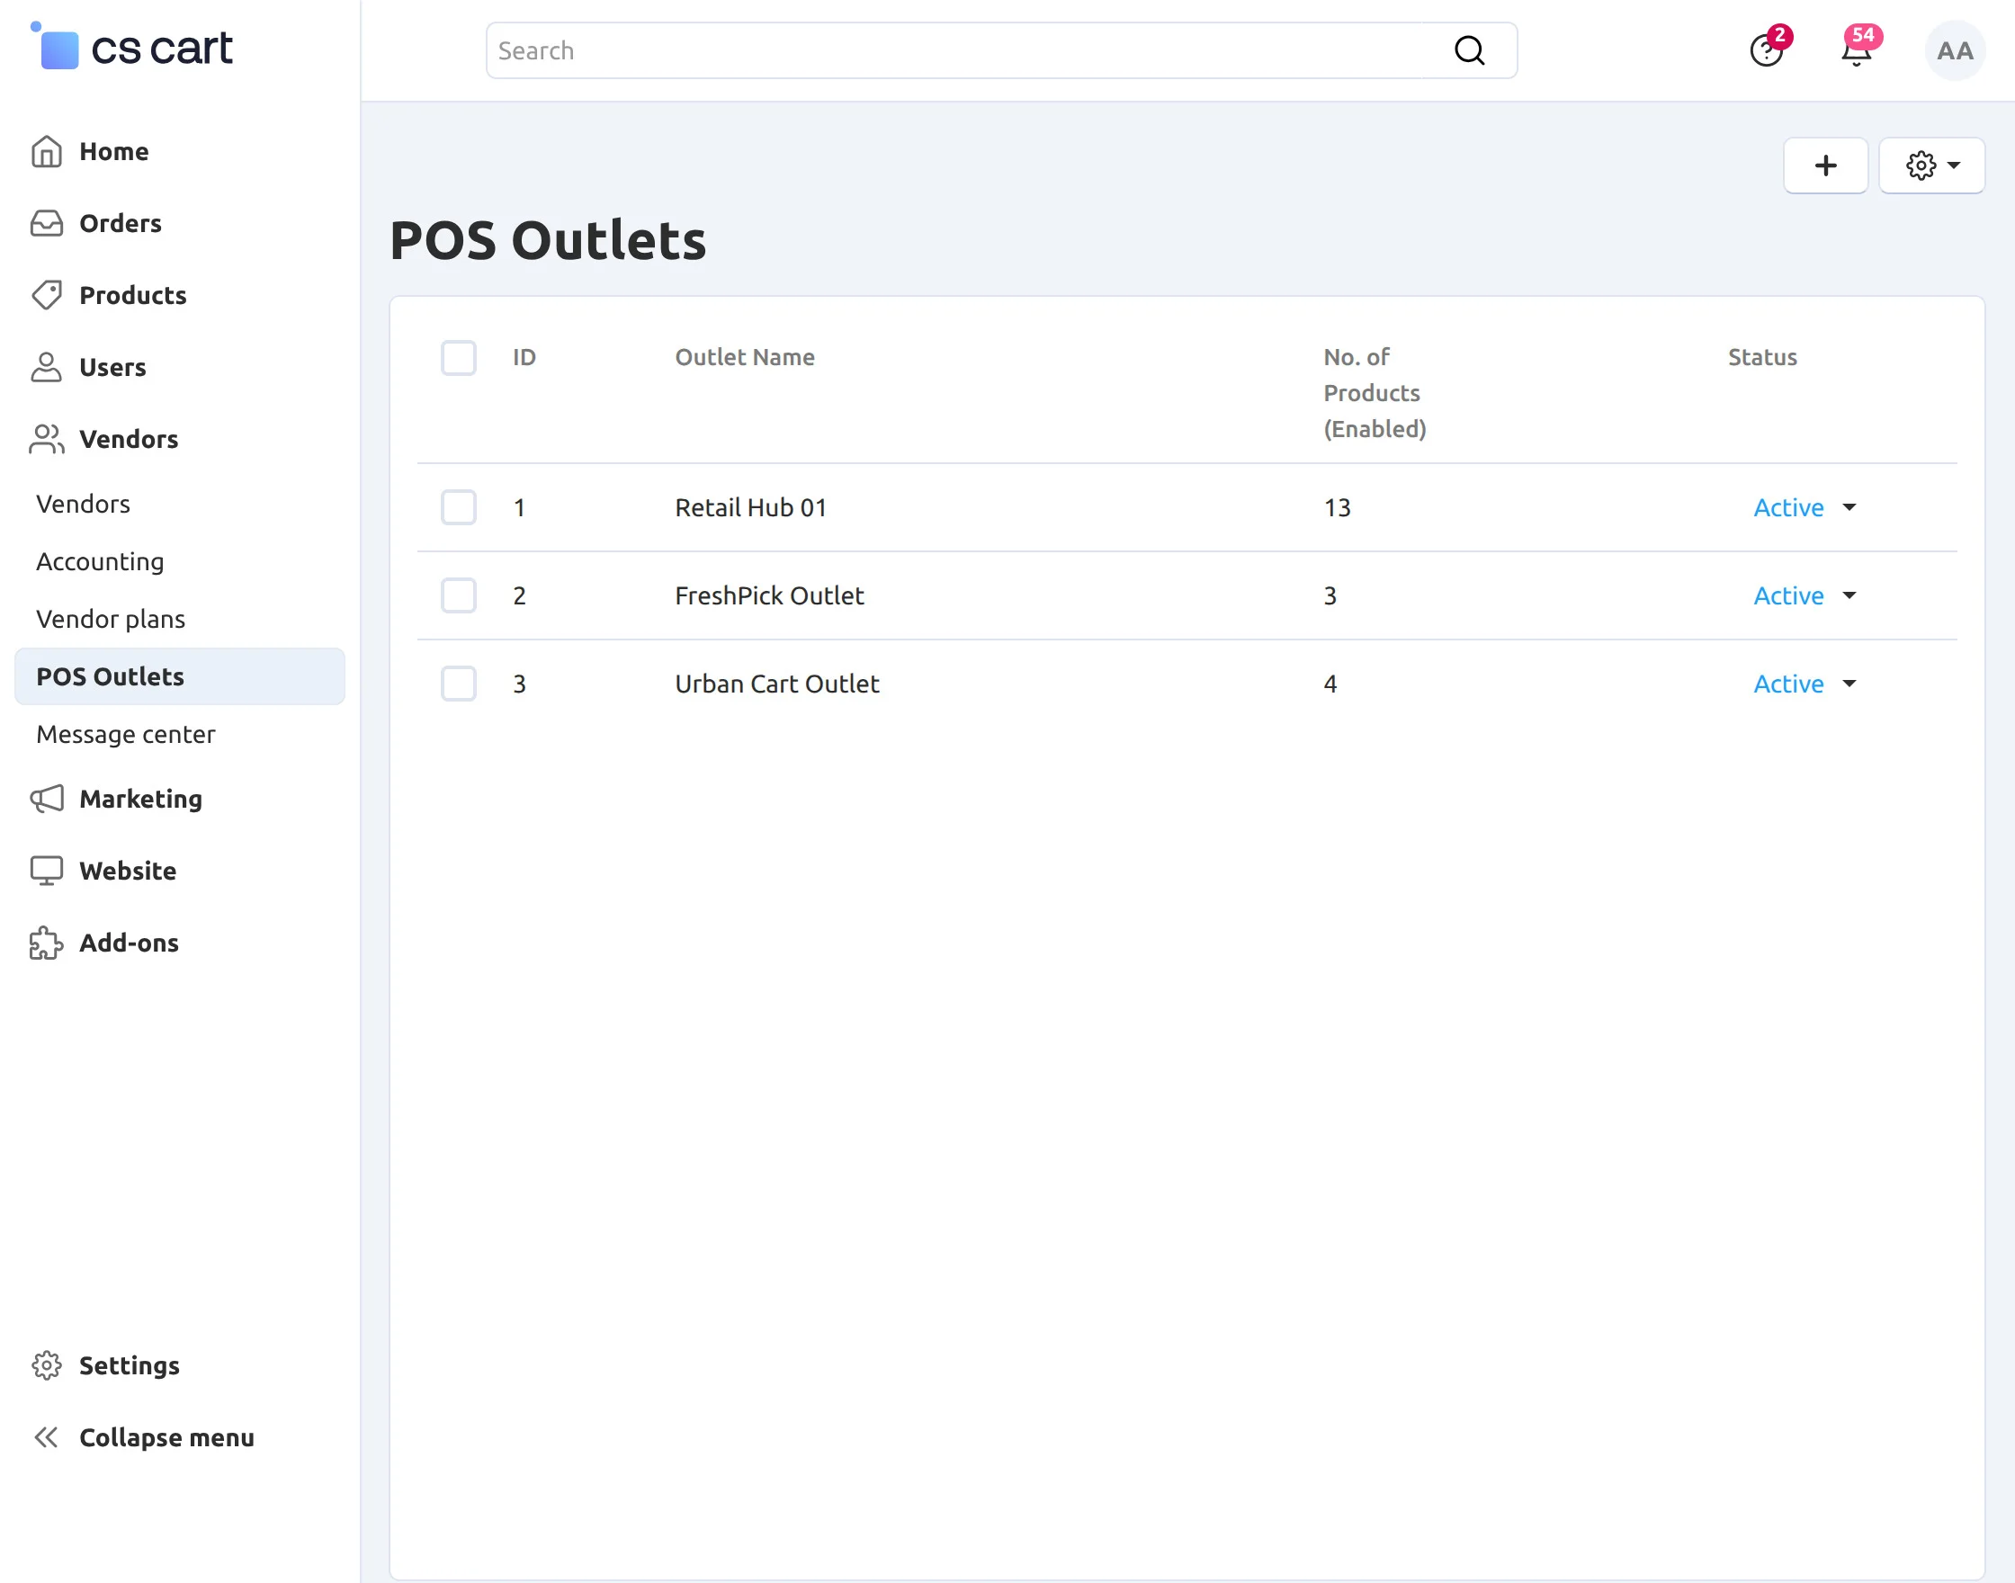Open the Active status menu for Retail Hub 01
Image resolution: width=2015 pixels, height=1583 pixels.
(x=1804, y=507)
